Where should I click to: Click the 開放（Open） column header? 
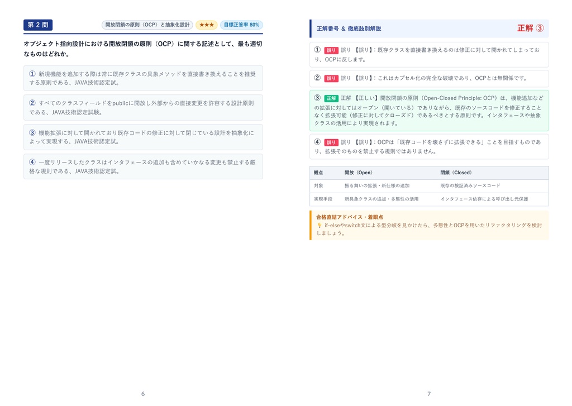(x=359, y=173)
